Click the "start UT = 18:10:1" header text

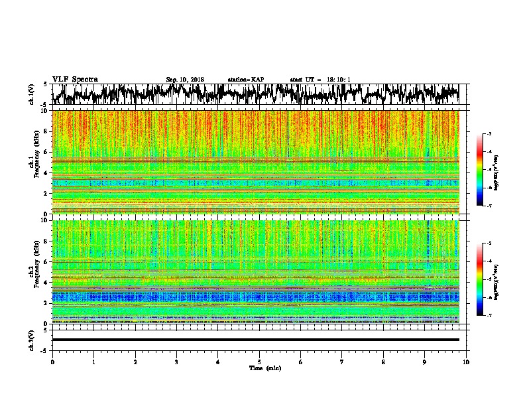pyautogui.click(x=320, y=80)
